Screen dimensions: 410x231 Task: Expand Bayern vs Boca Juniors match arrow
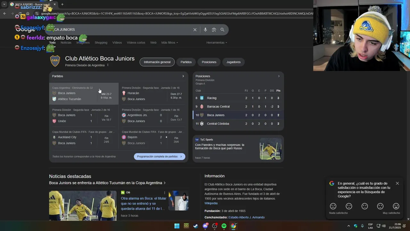coord(166,137)
